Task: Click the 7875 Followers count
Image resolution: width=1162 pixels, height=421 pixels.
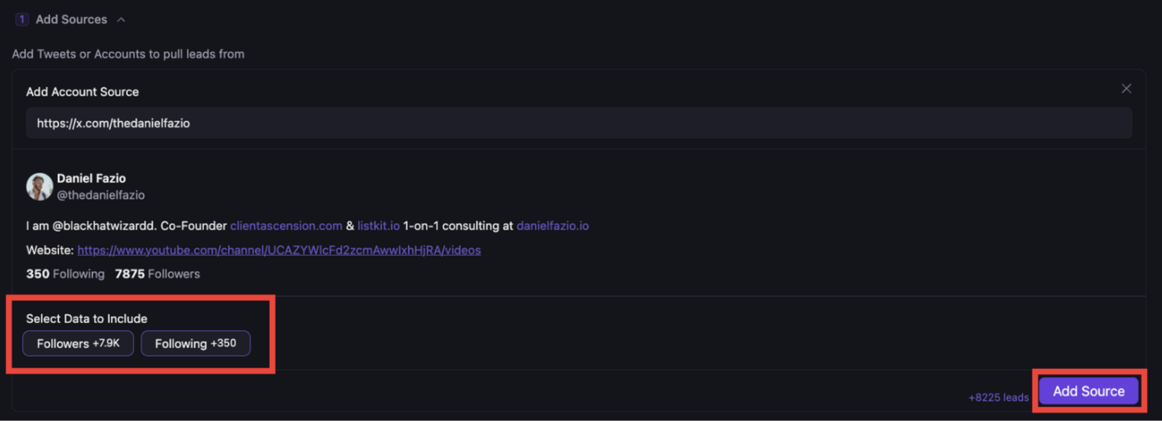Action: coord(157,273)
